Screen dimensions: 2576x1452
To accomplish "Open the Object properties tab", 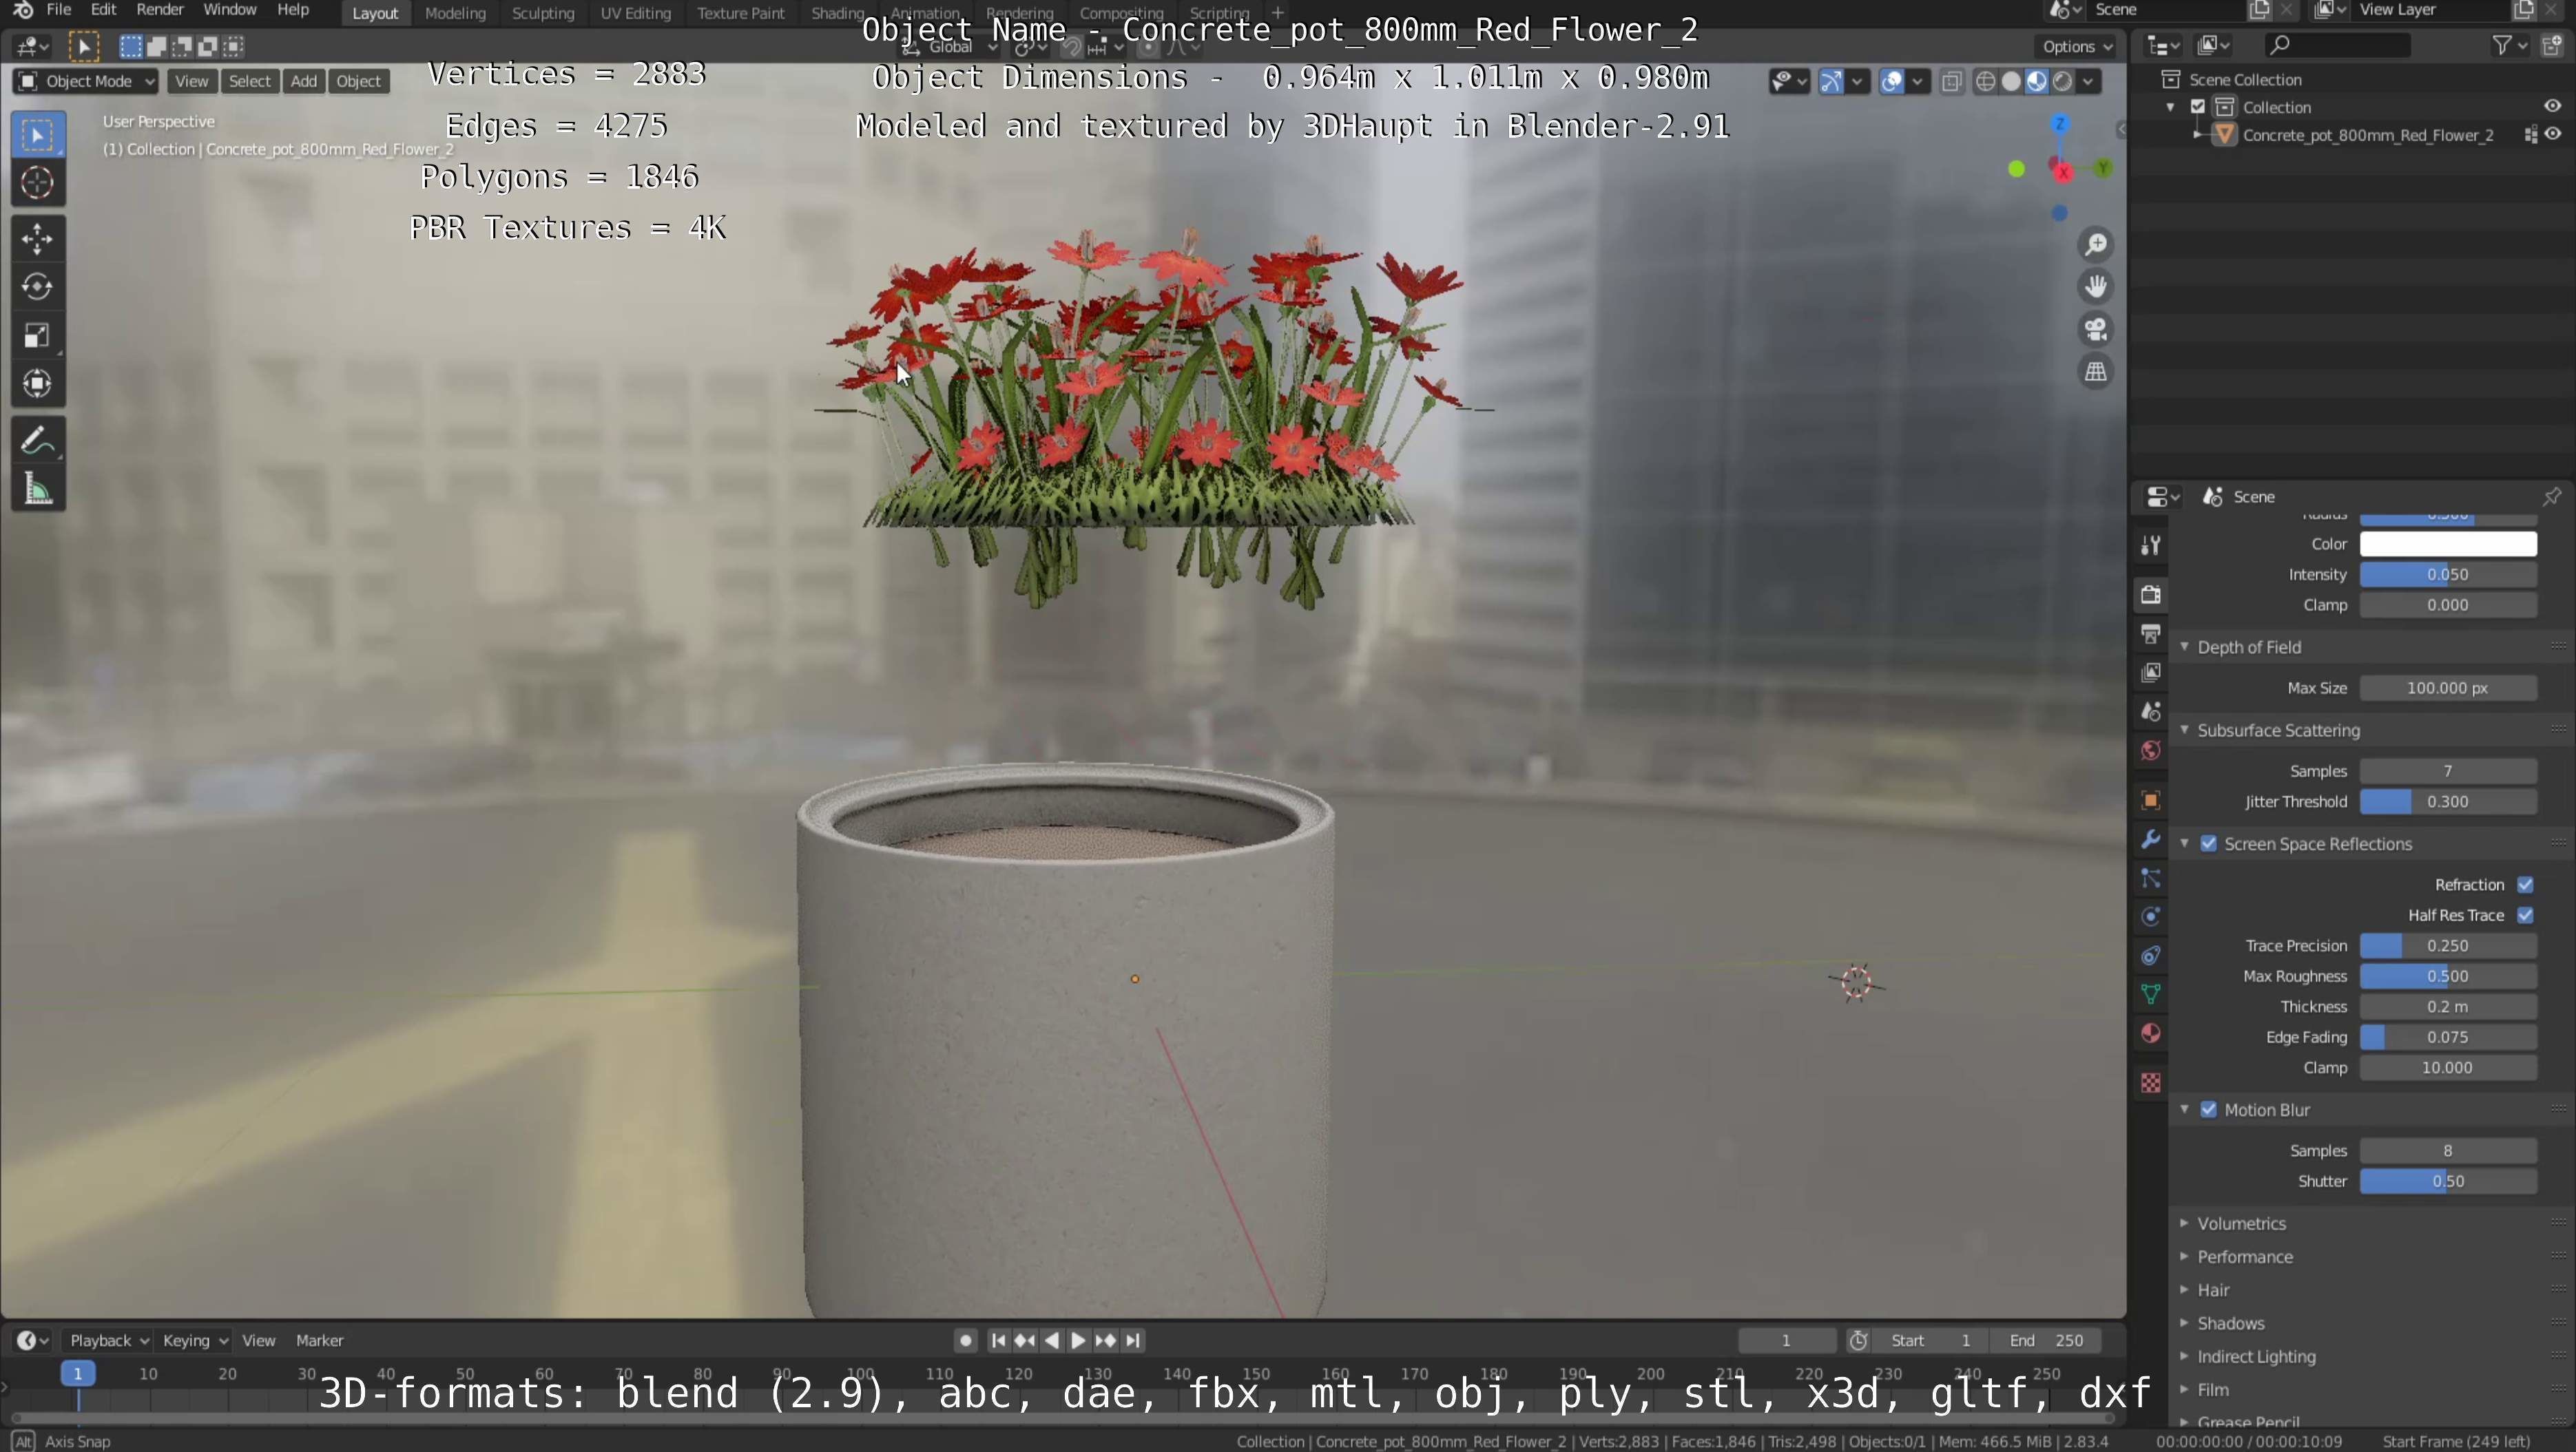I will 2151,799.
